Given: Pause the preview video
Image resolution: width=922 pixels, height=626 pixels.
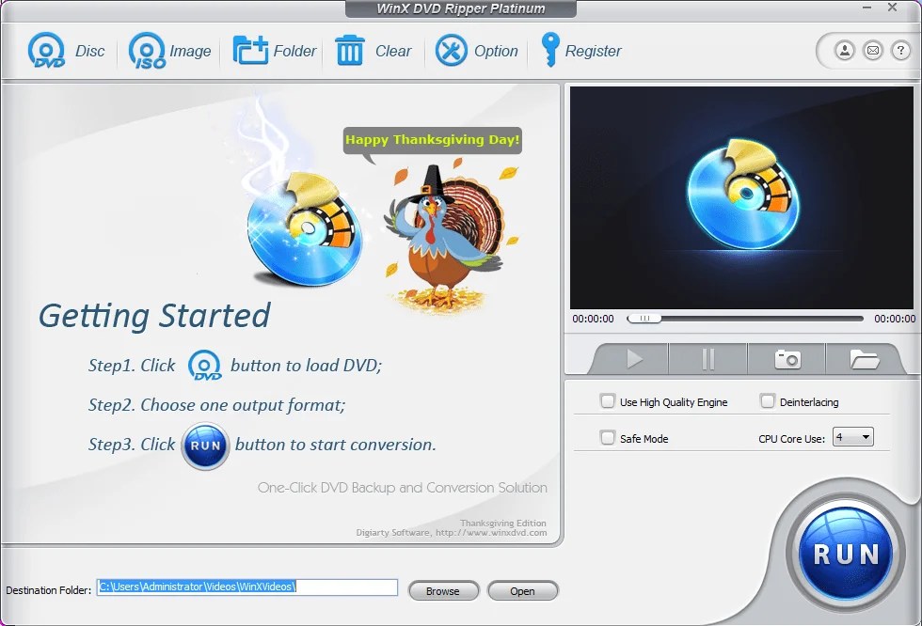Looking at the screenshot, I should coord(707,359).
